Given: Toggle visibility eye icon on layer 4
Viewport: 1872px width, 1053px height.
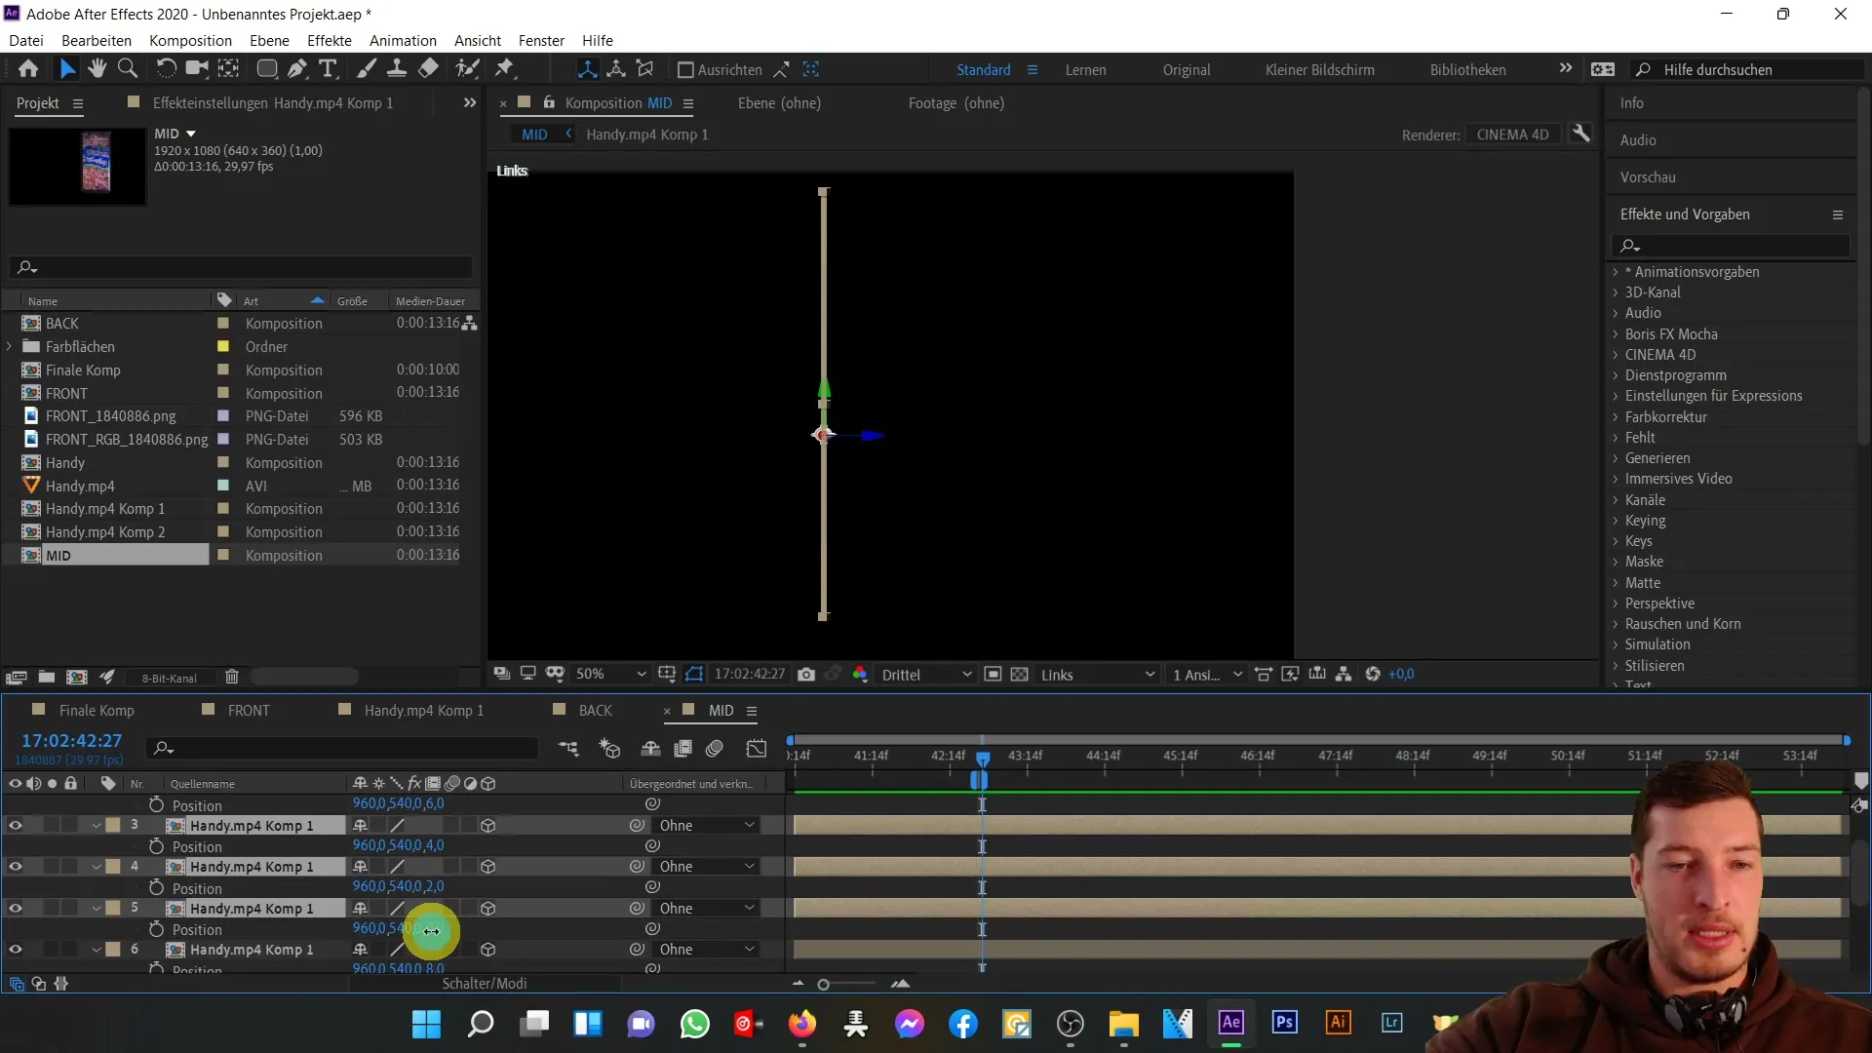Looking at the screenshot, I should click(x=16, y=865).
